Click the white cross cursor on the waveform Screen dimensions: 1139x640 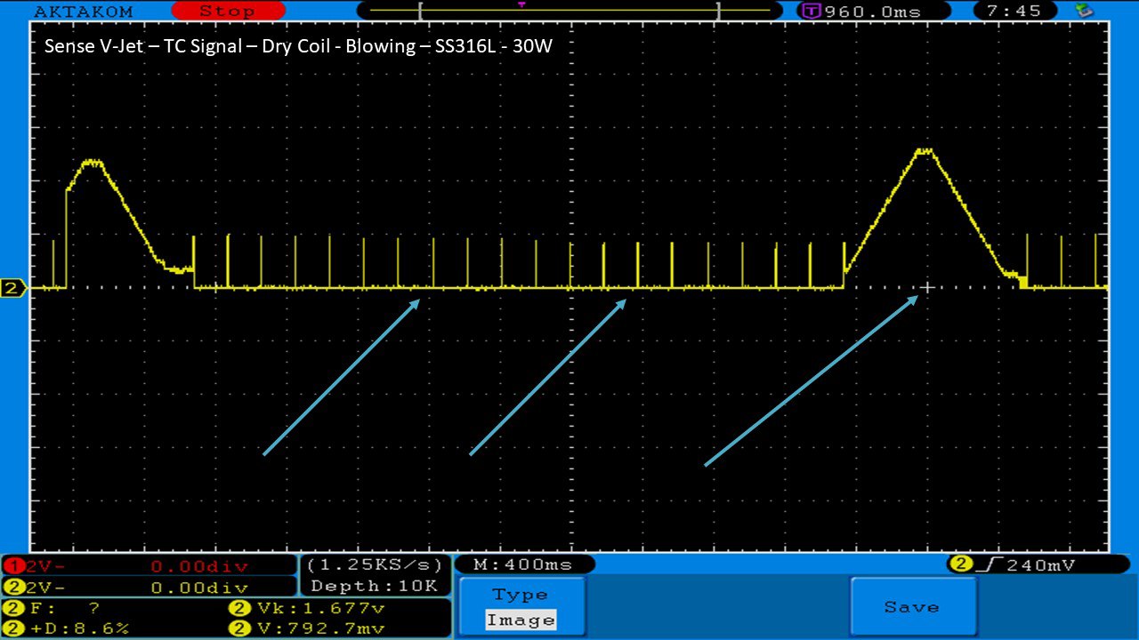pos(927,287)
